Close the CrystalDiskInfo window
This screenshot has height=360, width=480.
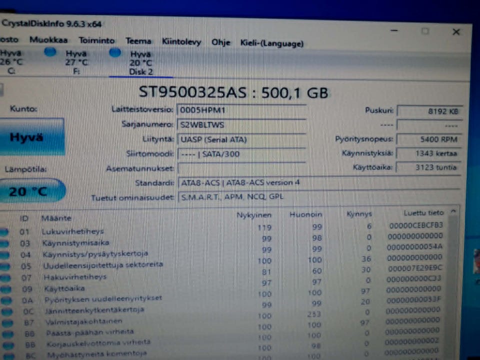pyautogui.click(x=456, y=32)
